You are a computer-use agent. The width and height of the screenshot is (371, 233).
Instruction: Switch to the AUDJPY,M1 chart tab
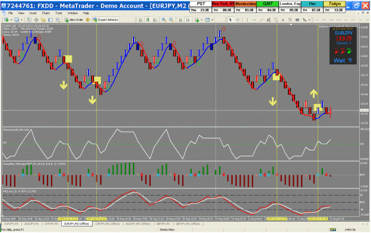(31, 223)
